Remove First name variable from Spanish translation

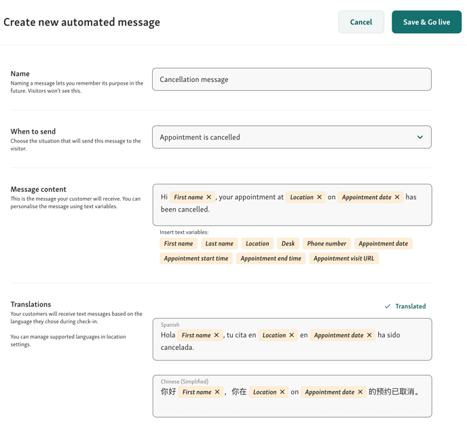pyautogui.click(x=217, y=335)
